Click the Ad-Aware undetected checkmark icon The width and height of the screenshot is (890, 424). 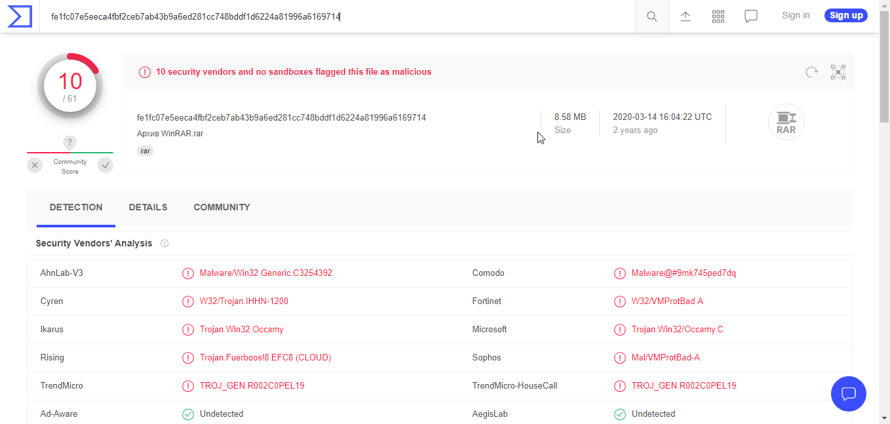pyautogui.click(x=188, y=414)
